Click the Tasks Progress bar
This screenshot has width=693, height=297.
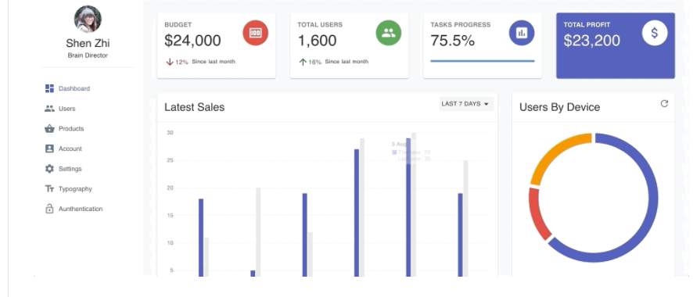point(482,61)
